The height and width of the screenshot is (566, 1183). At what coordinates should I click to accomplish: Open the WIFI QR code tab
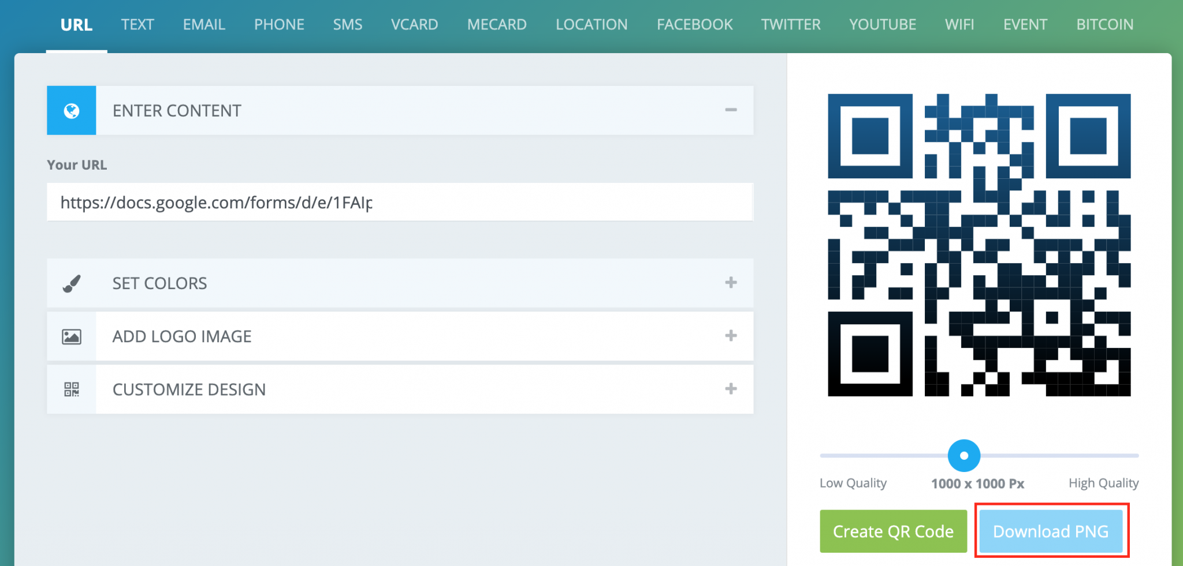point(959,24)
